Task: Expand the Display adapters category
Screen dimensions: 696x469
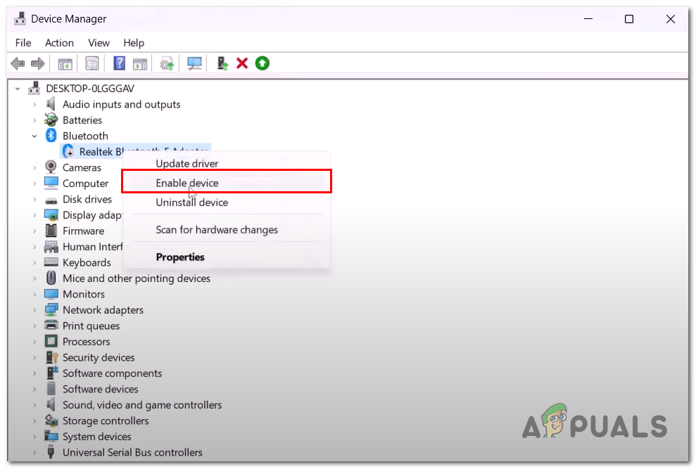Action: [x=35, y=214]
